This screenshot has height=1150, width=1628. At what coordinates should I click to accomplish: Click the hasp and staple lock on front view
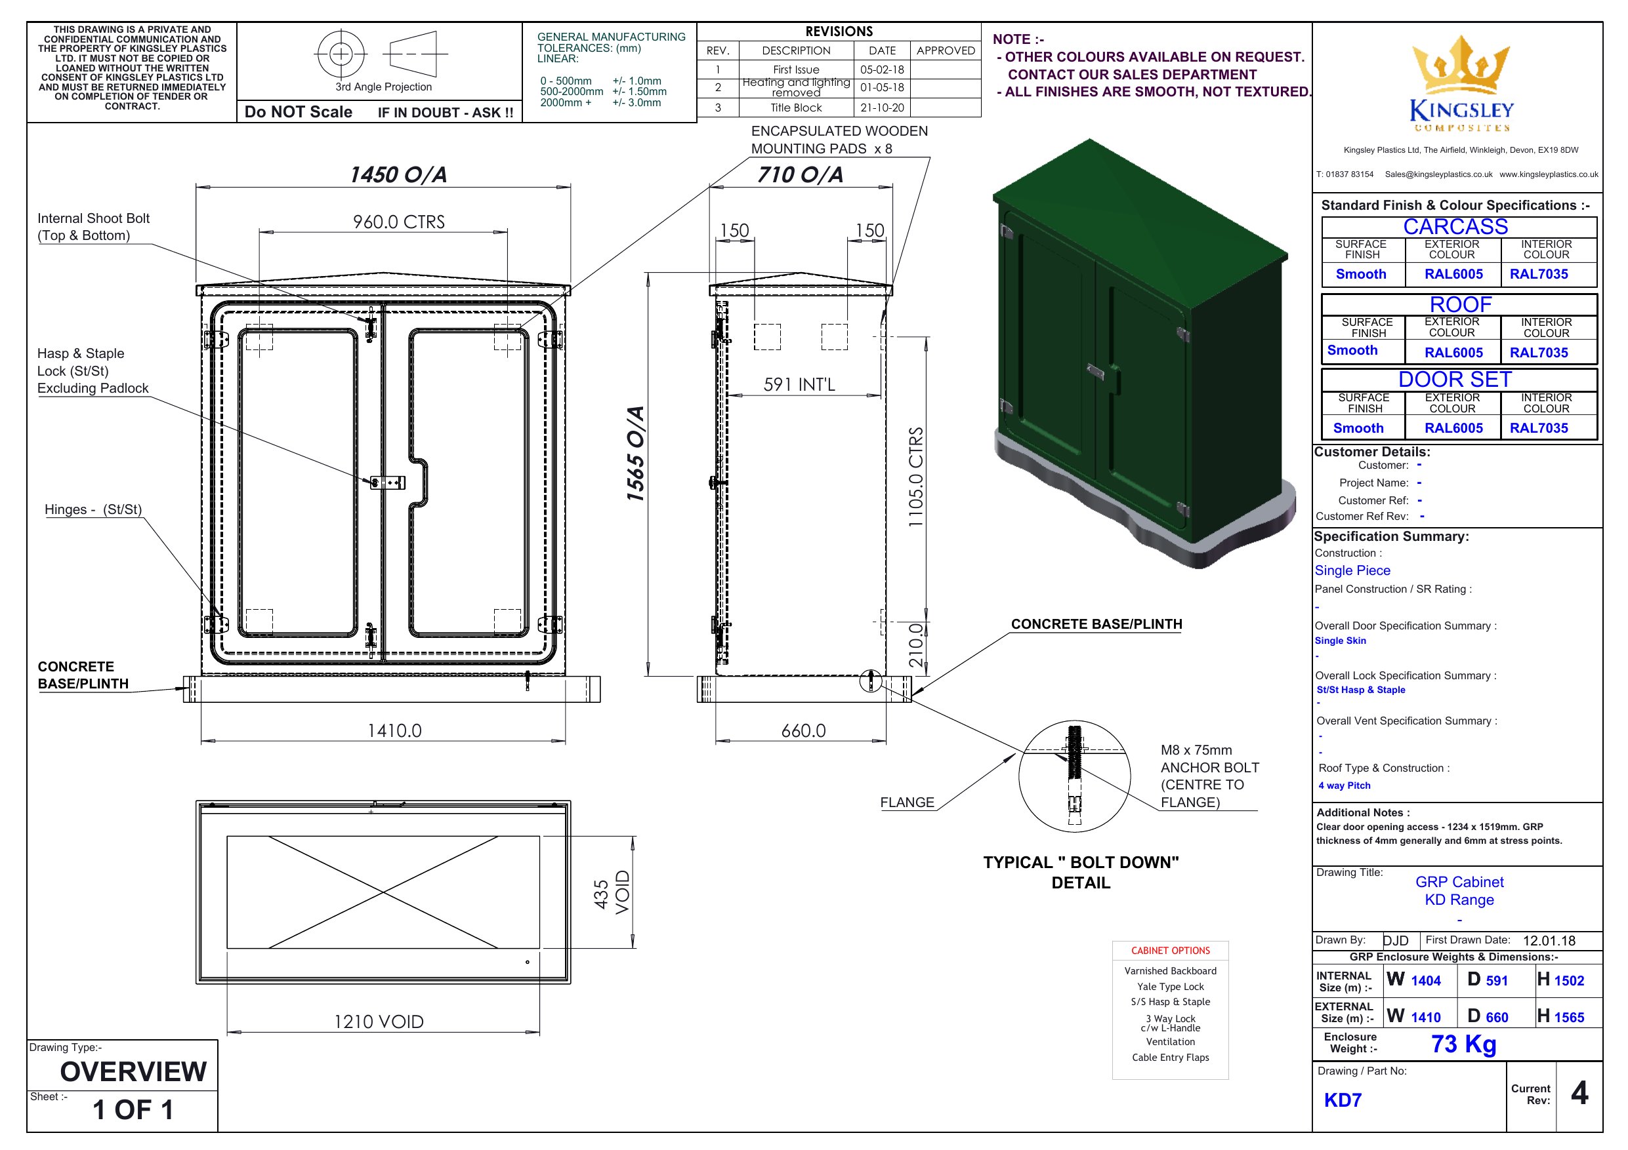click(387, 483)
